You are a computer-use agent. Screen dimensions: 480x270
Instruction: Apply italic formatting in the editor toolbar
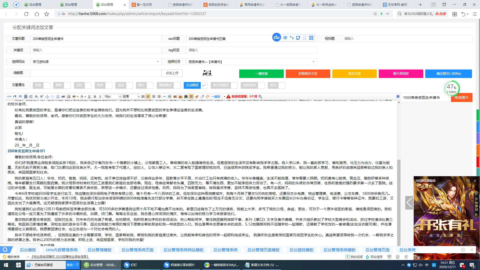(x=100, y=96)
